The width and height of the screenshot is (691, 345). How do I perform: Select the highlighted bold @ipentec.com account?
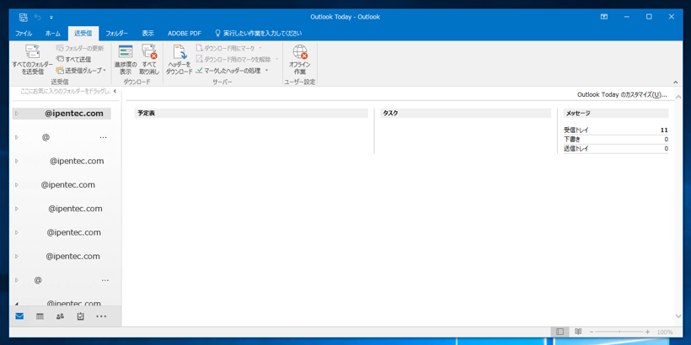pos(62,114)
